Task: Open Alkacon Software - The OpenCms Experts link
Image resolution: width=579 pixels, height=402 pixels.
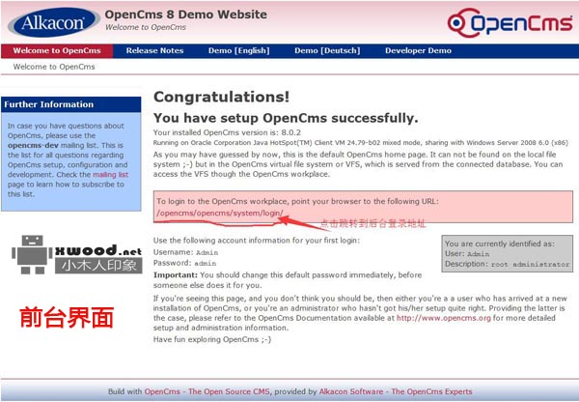Action: click(396, 391)
